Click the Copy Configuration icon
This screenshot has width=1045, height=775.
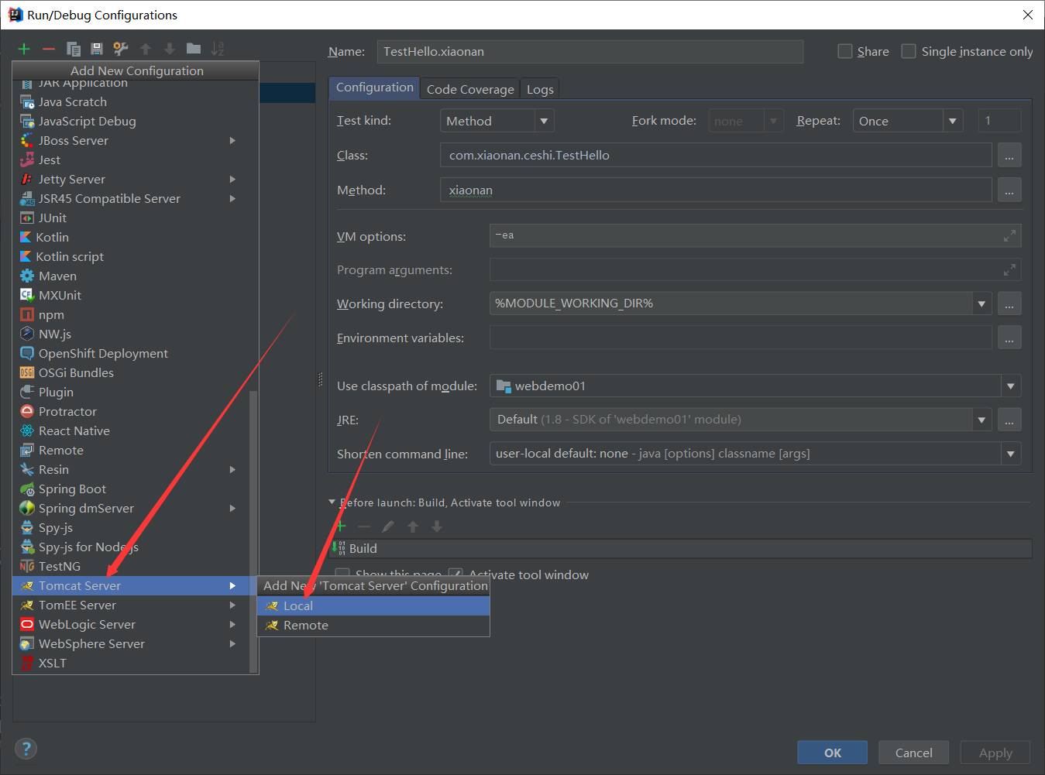coord(74,49)
